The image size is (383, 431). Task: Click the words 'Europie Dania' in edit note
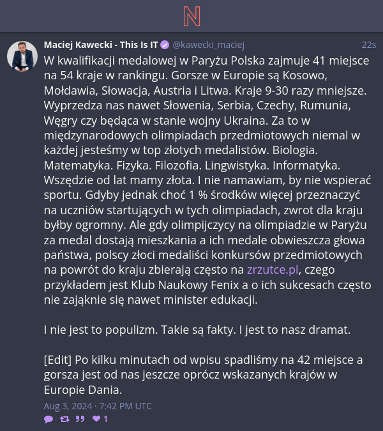pyautogui.click(x=83, y=390)
